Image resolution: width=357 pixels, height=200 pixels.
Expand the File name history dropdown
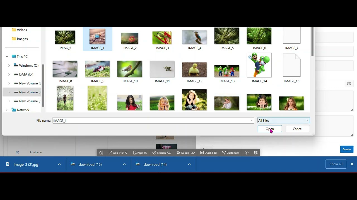click(x=252, y=121)
